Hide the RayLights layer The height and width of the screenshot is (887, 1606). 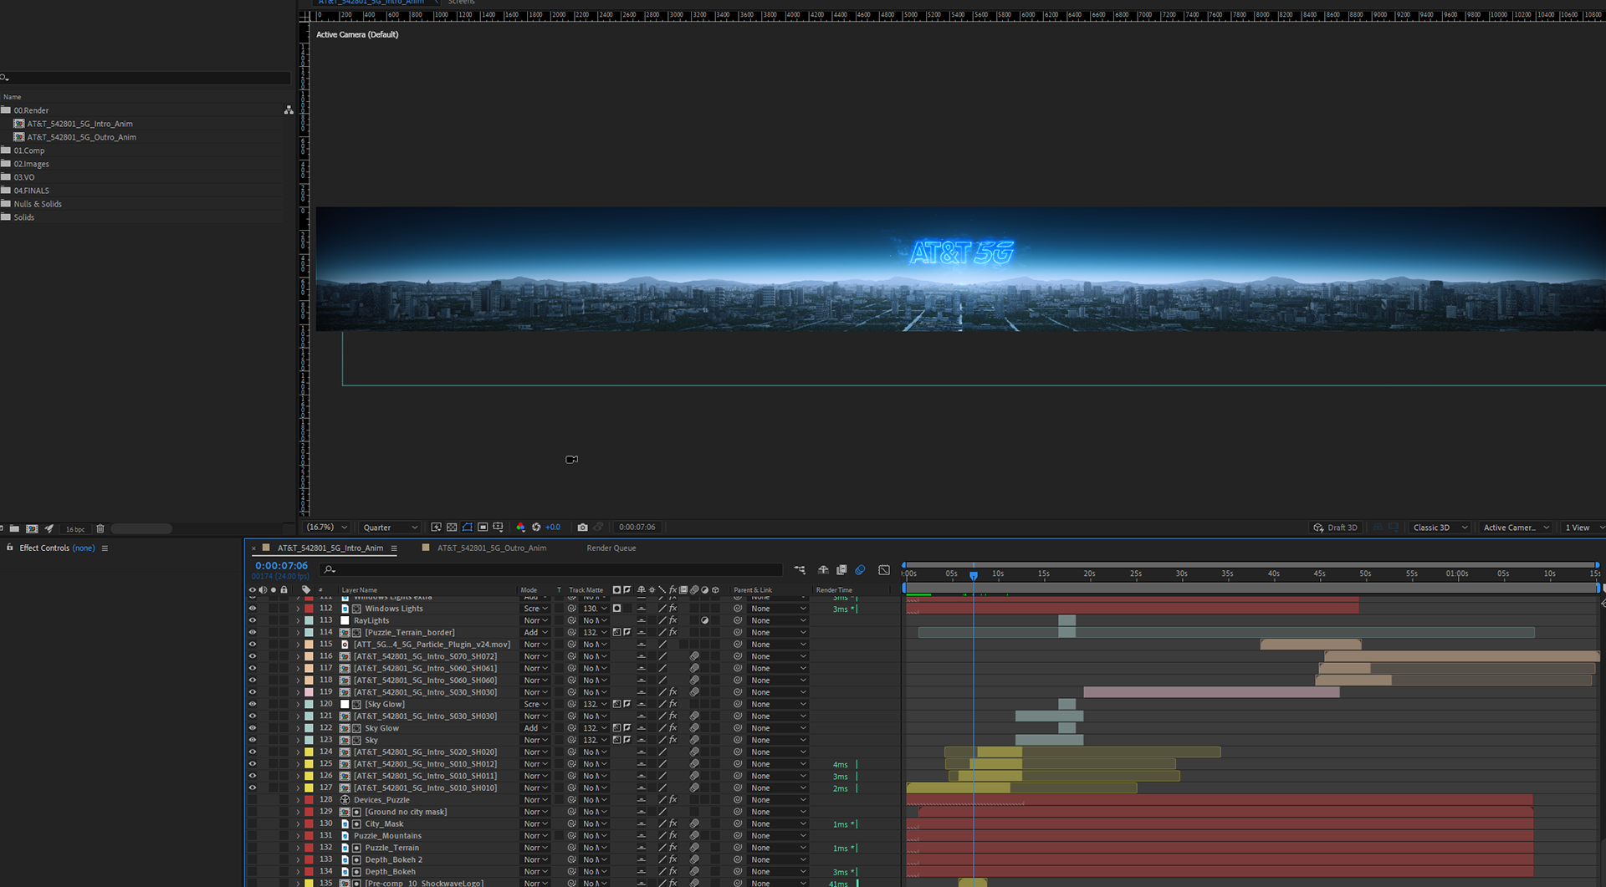(x=252, y=620)
